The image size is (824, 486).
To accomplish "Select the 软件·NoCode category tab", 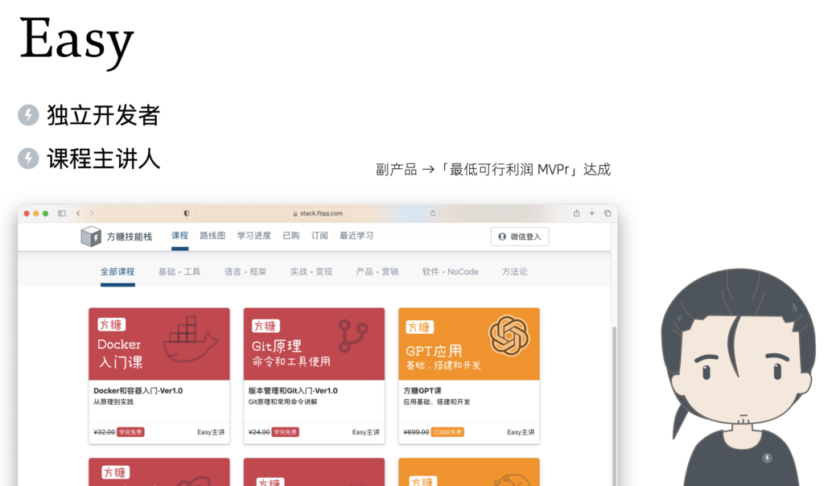I will pyautogui.click(x=450, y=272).
